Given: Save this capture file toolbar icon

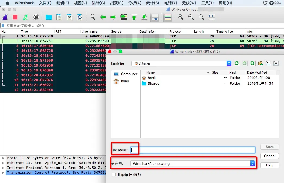Looking at the screenshot, I should pyautogui.click(x=59, y=17).
